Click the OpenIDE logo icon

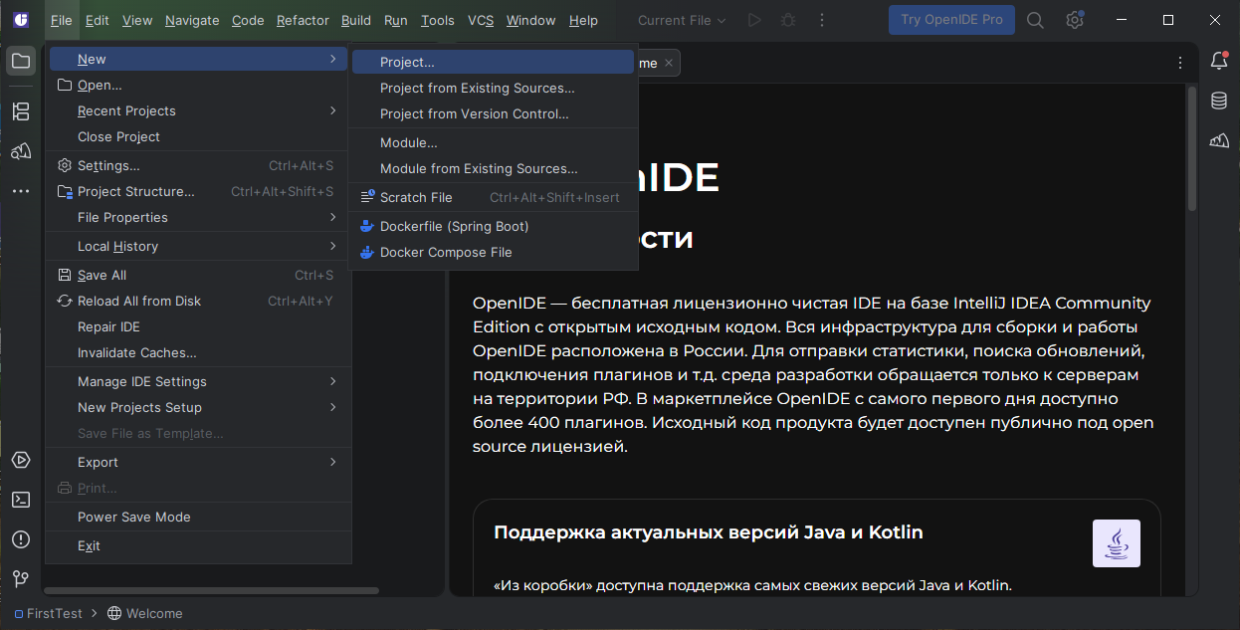coord(22,20)
